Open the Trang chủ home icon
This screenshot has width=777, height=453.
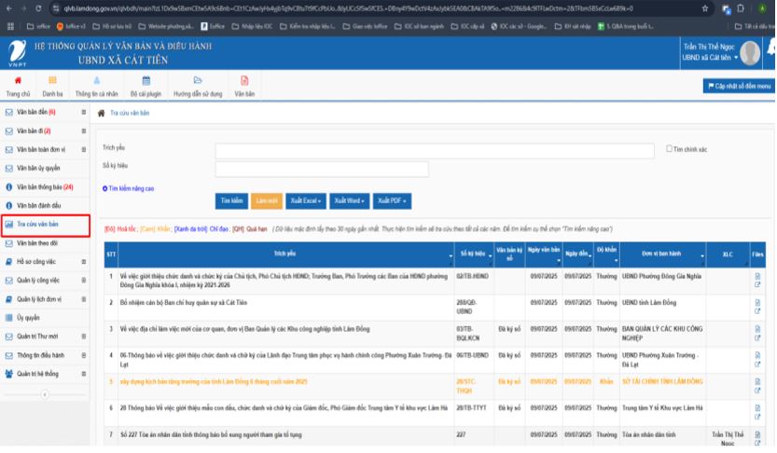[18, 82]
